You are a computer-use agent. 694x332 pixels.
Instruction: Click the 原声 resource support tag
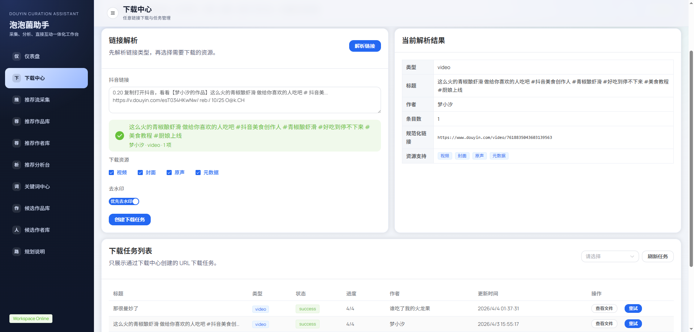coord(479,156)
